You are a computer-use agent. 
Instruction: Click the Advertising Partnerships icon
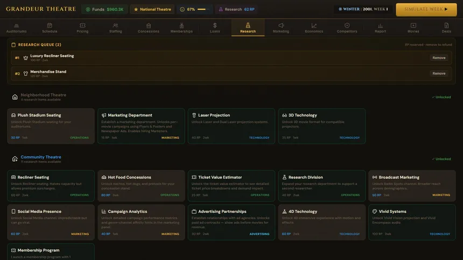tap(194, 211)
